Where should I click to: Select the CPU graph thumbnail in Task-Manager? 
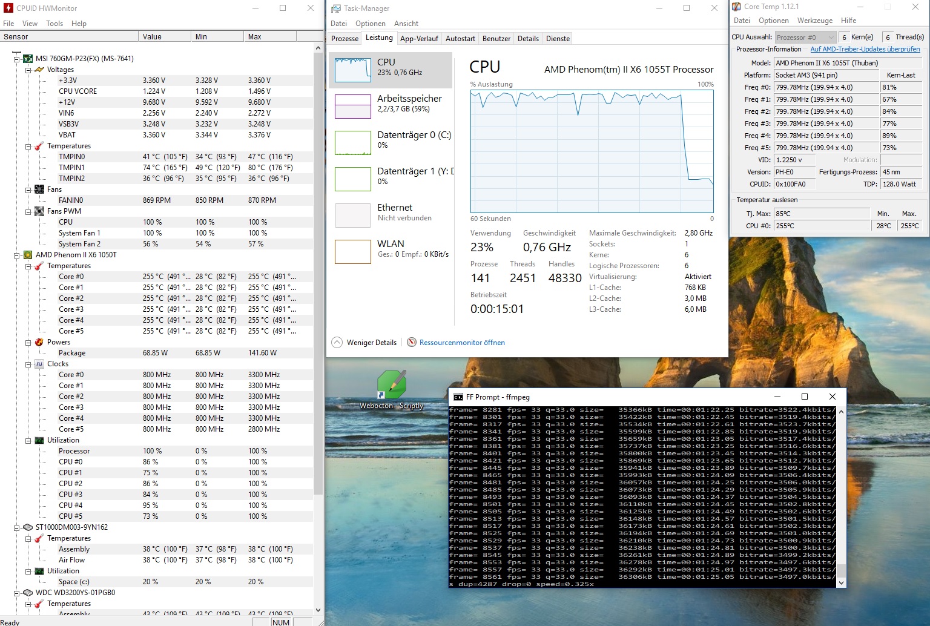coord(353,70)
